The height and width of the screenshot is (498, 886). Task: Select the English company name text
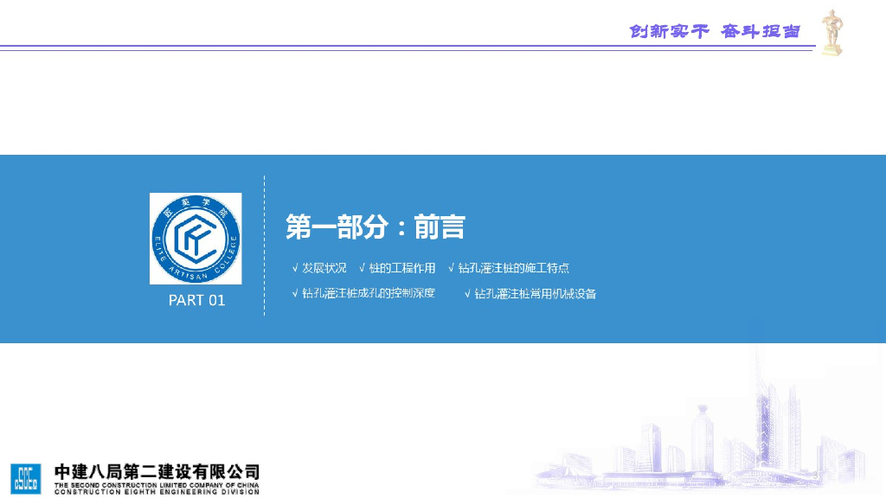tap(157, 488)
